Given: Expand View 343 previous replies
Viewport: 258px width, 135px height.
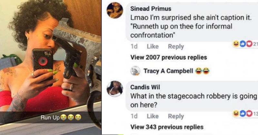Looking at the screenshot, I should [167, 127].
